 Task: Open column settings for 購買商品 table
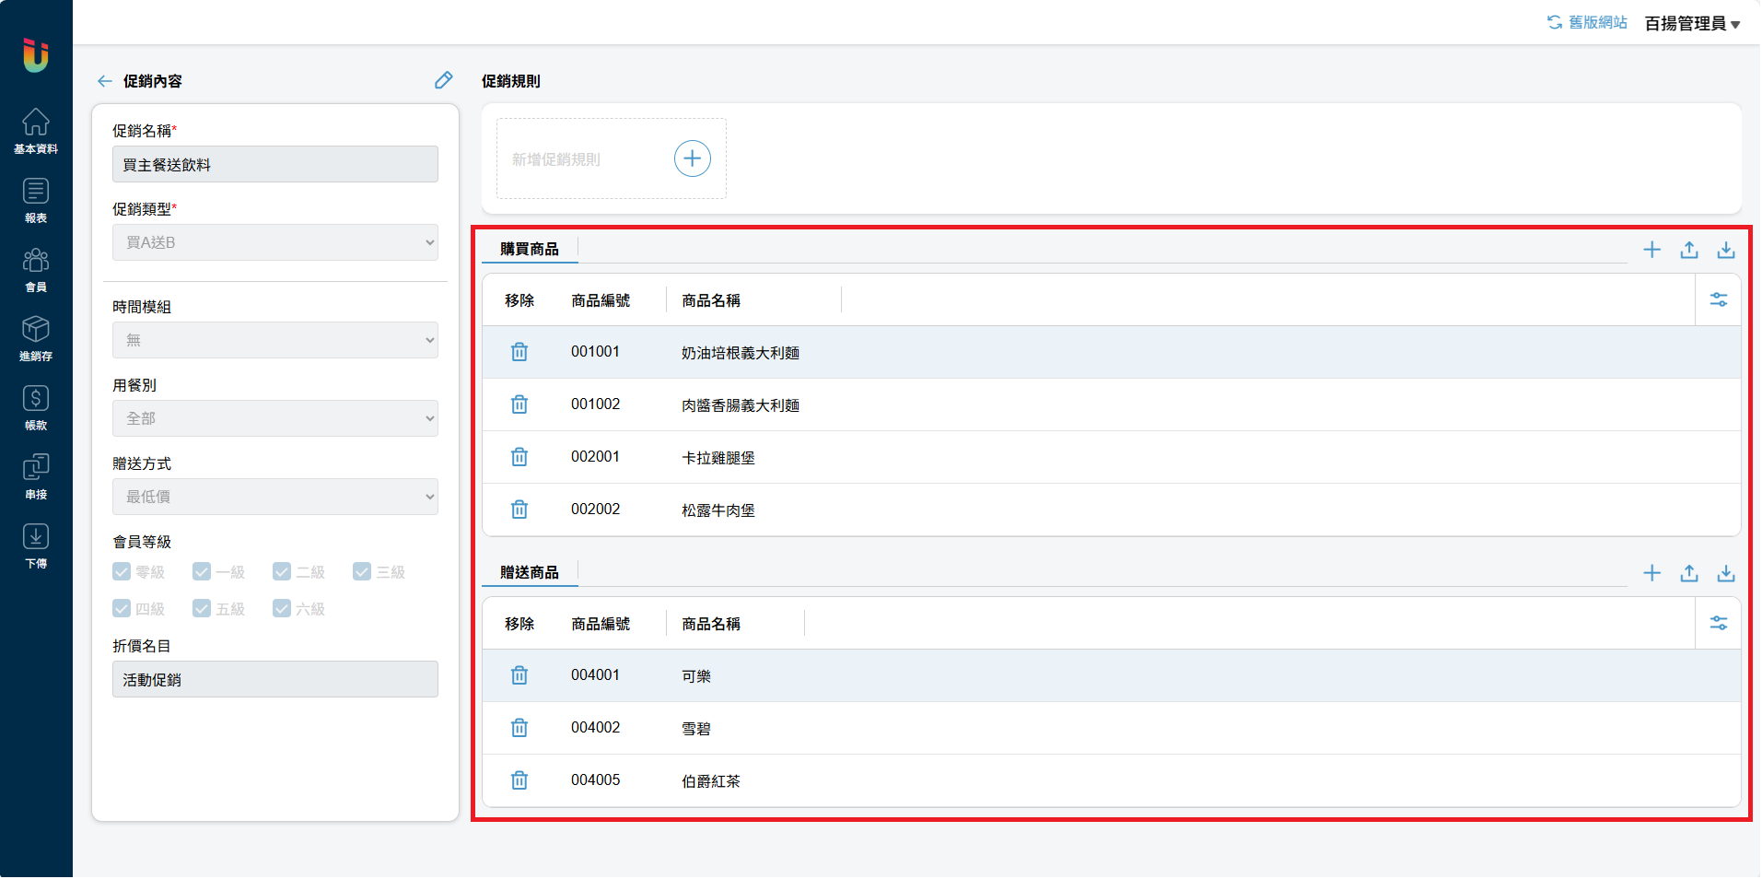click(x=1718, y=300)
